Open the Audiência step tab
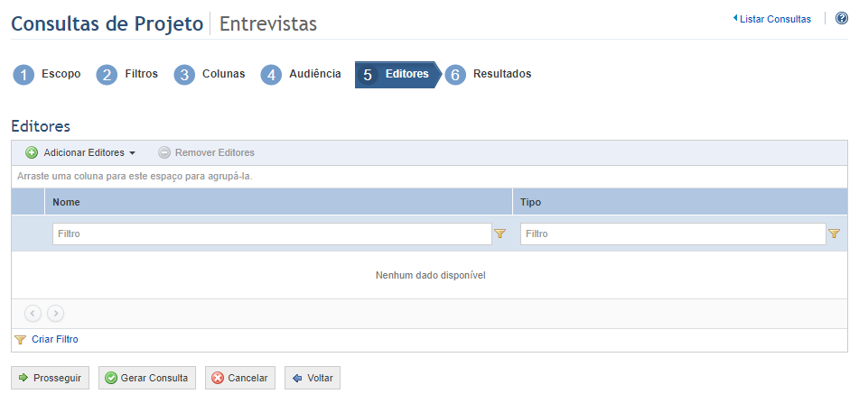The height and width of the screenshot is (394, 859). point(301,75)
